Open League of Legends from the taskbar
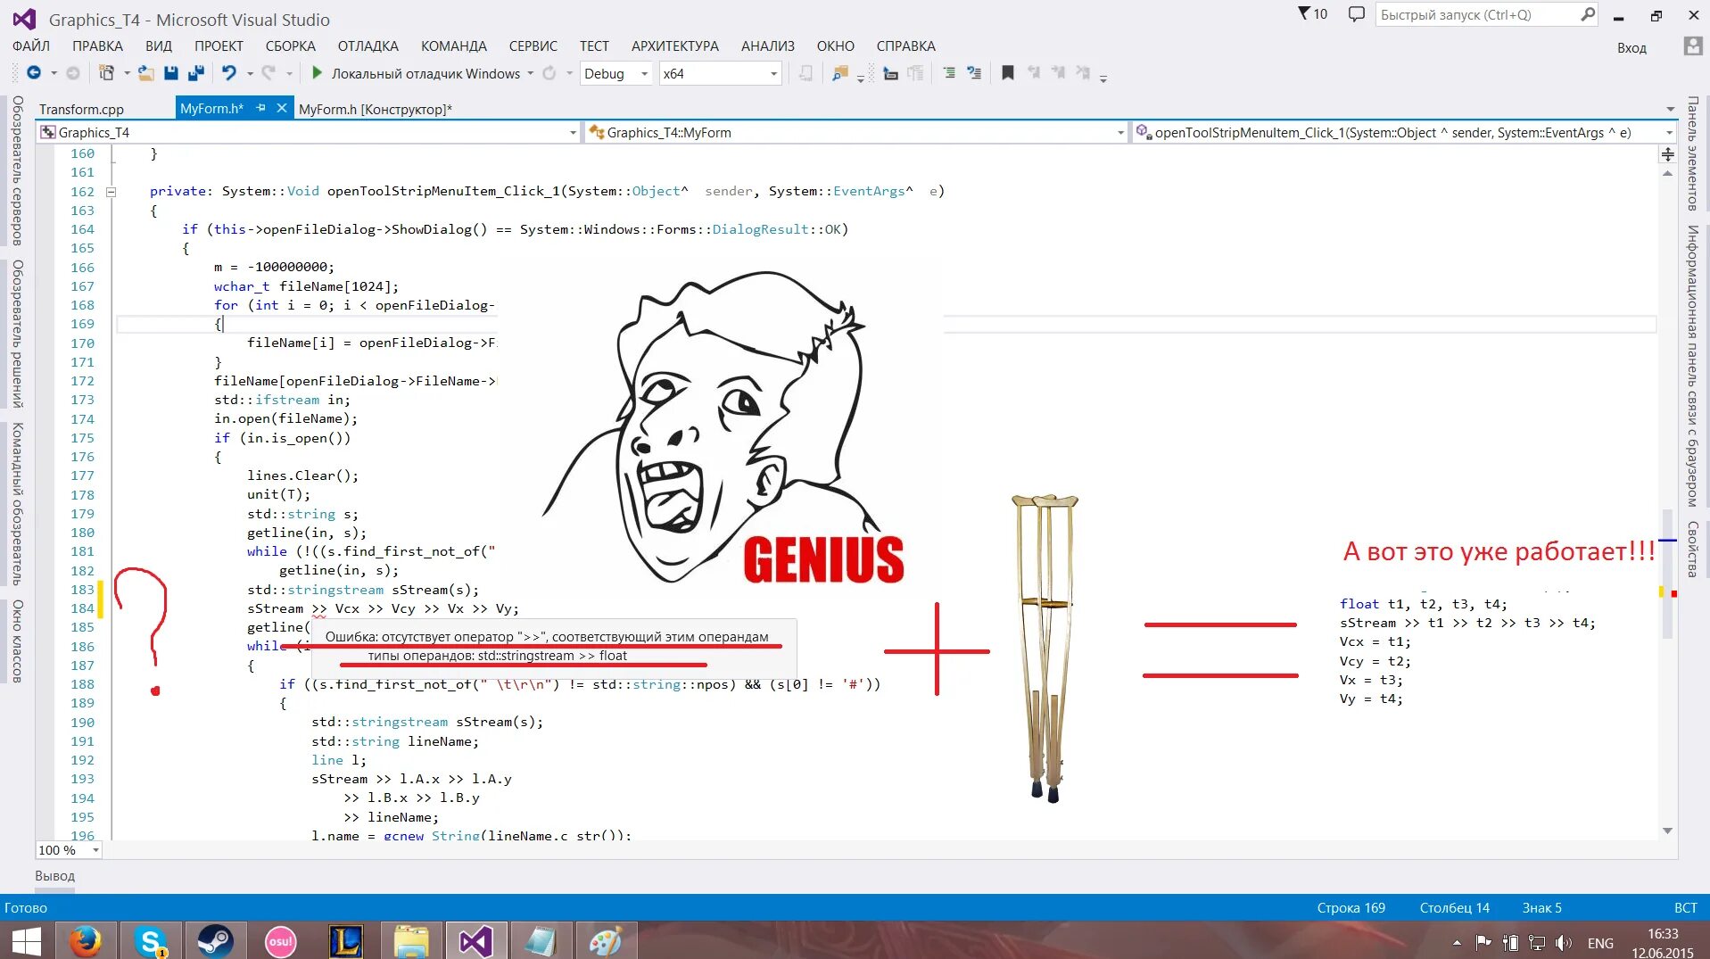The image size is (1710, 959). point(345,941)
